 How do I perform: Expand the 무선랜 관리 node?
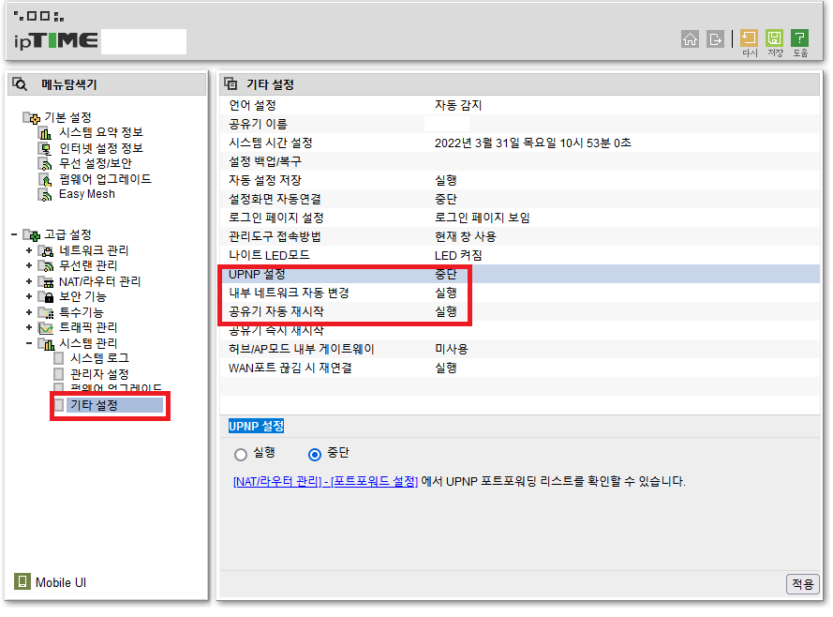tap(29, 265)
